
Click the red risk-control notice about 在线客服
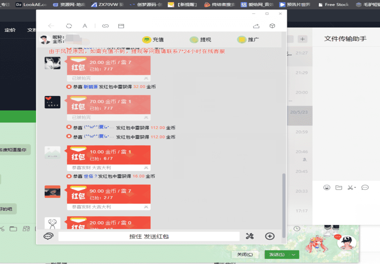coord(137,51)
